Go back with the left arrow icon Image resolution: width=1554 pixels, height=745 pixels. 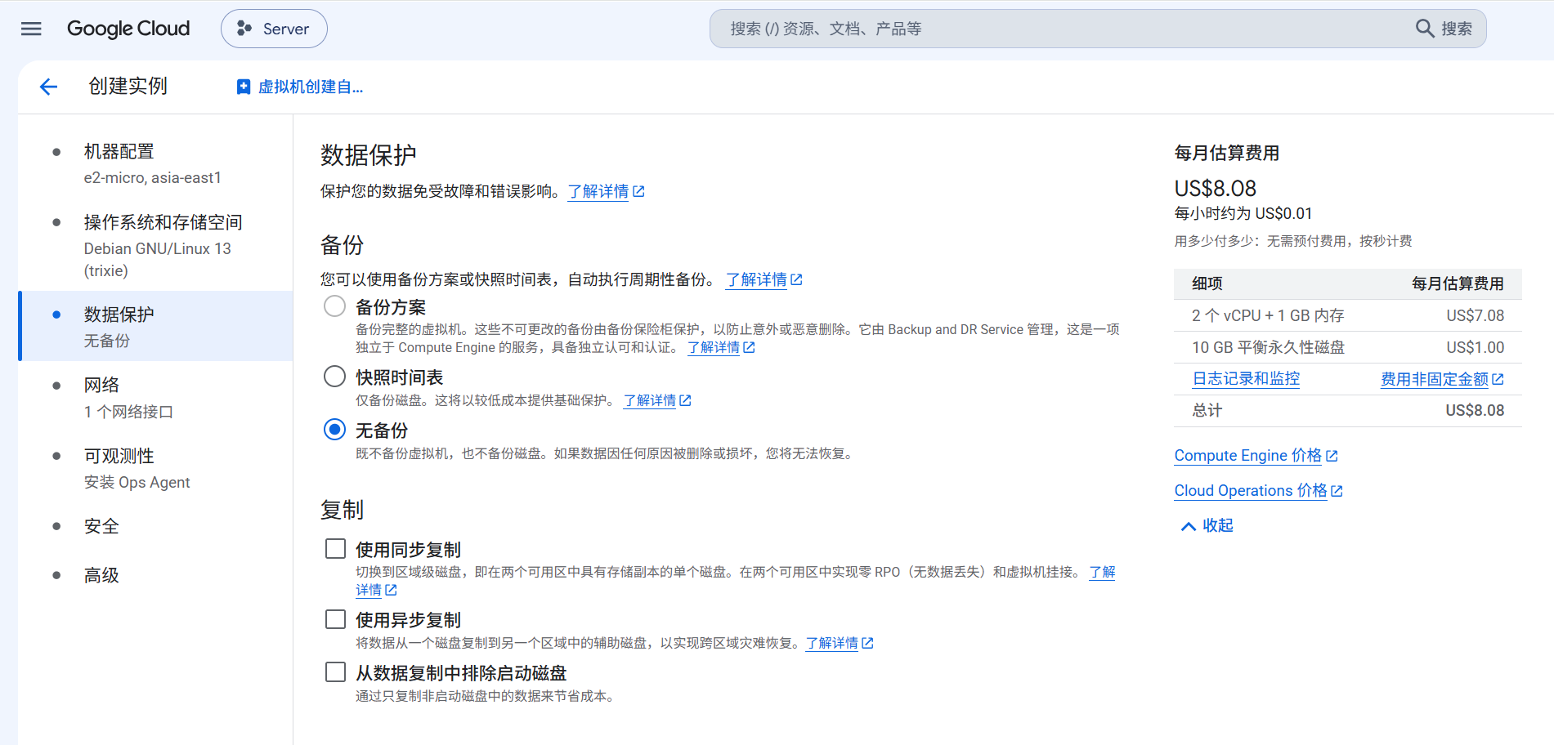(x=49, y=87)
